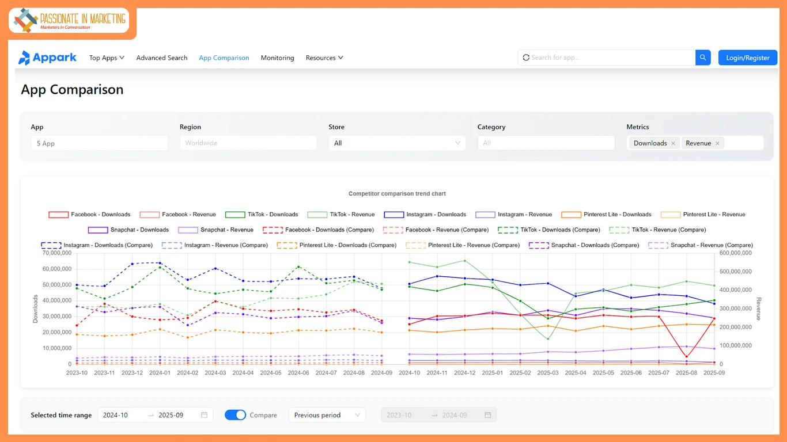Expand the Top Apps menu
The width and height of the screenshot is (787, 442).
[x=107, y=58]
